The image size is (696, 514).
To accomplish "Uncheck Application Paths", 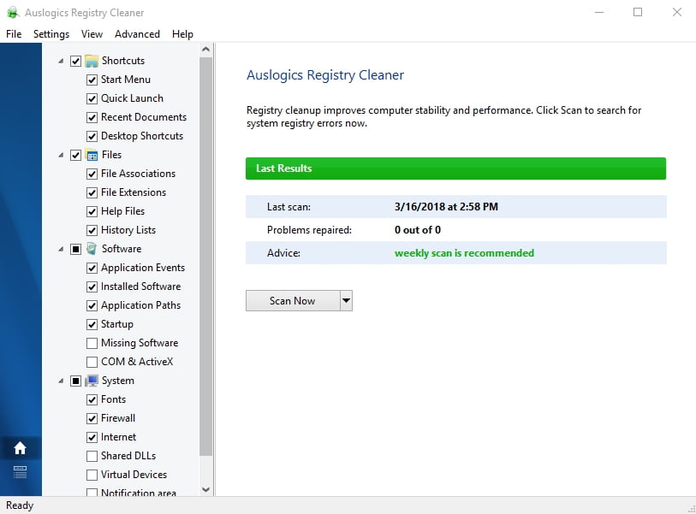I will (x=92, y=305).
